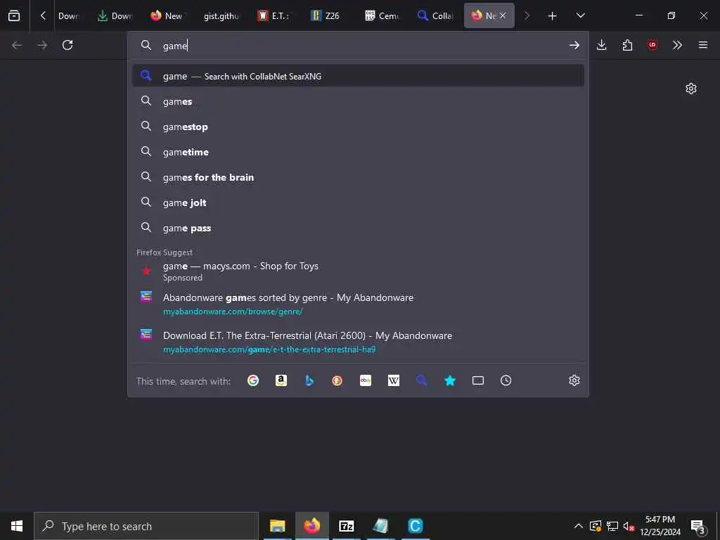Select 'game — Search with CollabNet SearXNG' row
Image resolution: width=720 pixels, height=540 pixels.
pos(358,76)
